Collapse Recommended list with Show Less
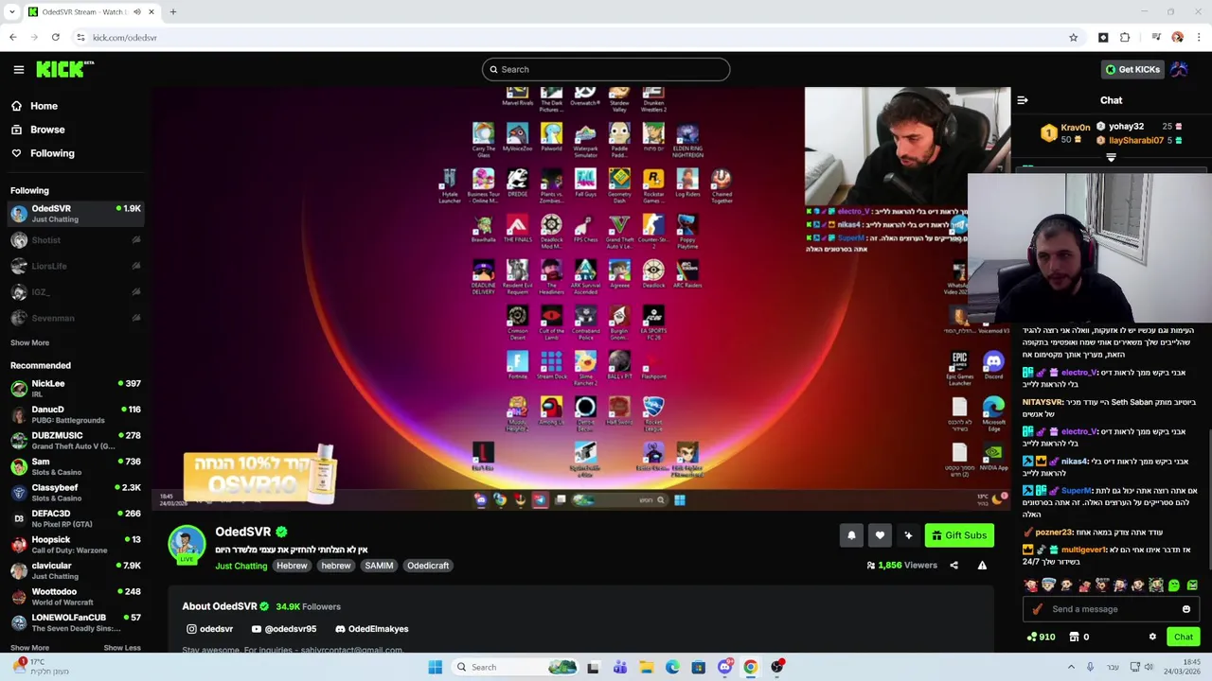Image resolution: width=1212 pixels, height=681 pixels. (x=122, y=648)
